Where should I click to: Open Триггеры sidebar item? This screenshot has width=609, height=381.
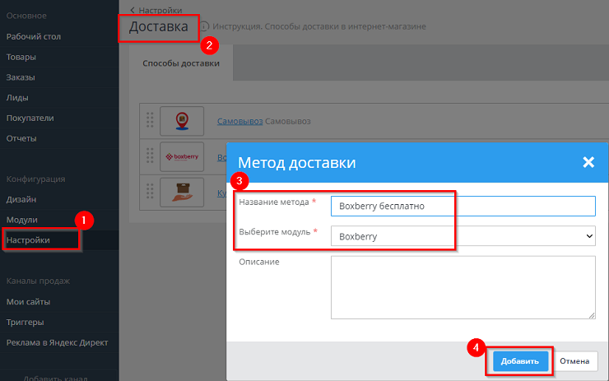click(25, 323)
